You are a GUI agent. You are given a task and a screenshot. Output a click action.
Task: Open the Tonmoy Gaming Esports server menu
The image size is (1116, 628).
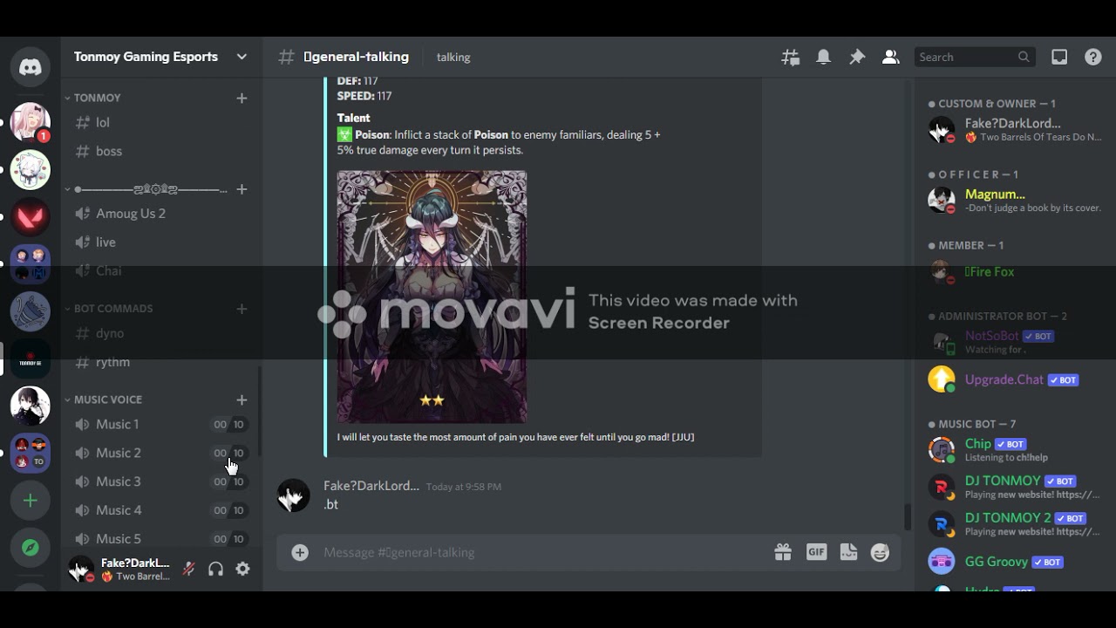point(161,57)
